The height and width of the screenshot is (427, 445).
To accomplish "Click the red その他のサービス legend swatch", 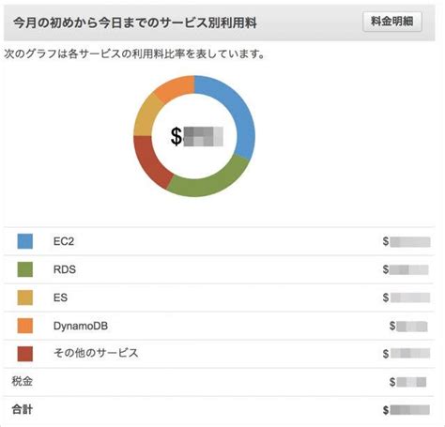I will click(25, 354).
